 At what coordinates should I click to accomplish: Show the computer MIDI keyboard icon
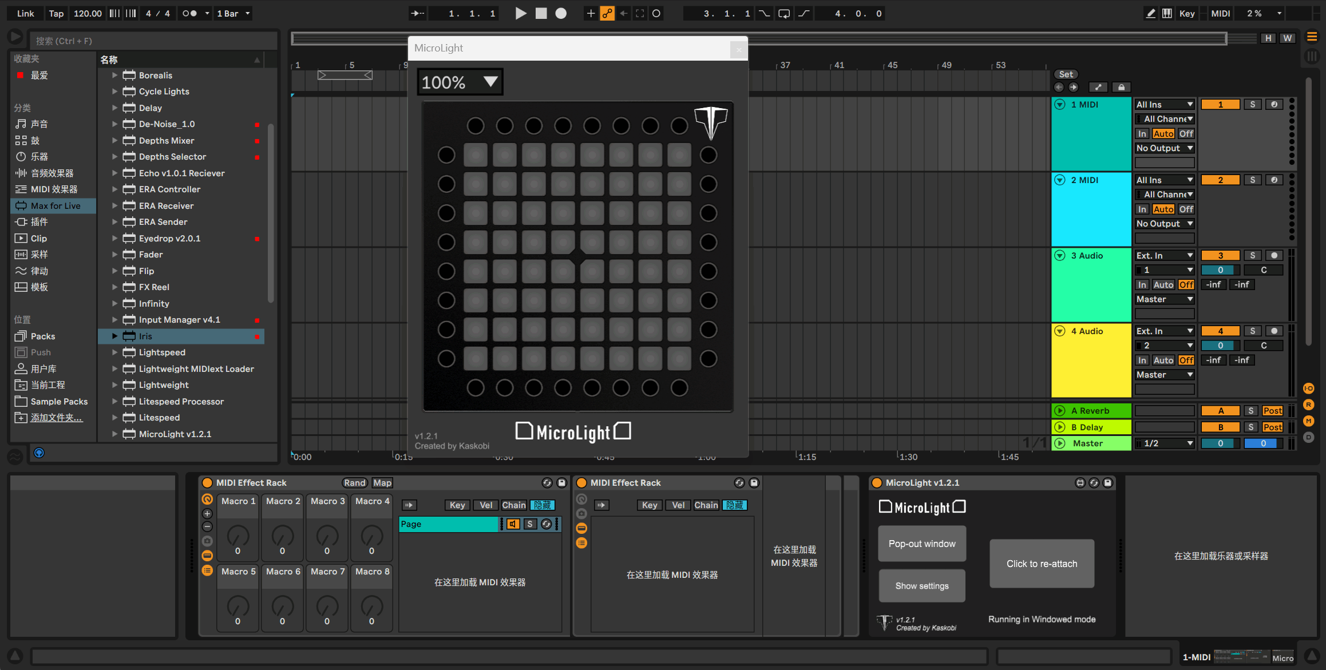[1167, 13]
